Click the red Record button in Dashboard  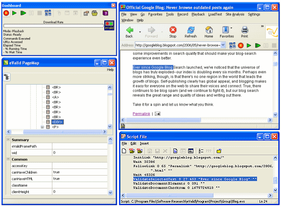6,13
